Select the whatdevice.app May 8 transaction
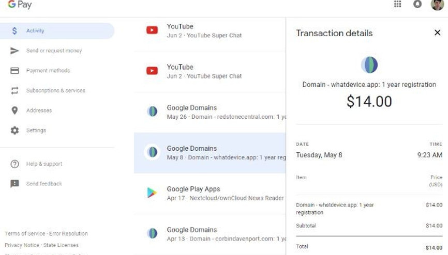 click(x=210, y=153)
